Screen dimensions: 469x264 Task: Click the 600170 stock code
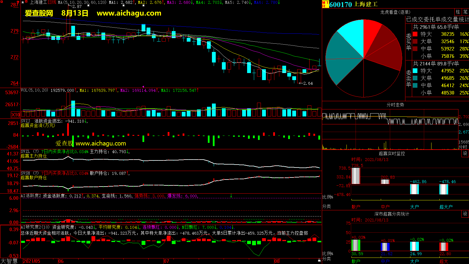(x=340, y=4)
